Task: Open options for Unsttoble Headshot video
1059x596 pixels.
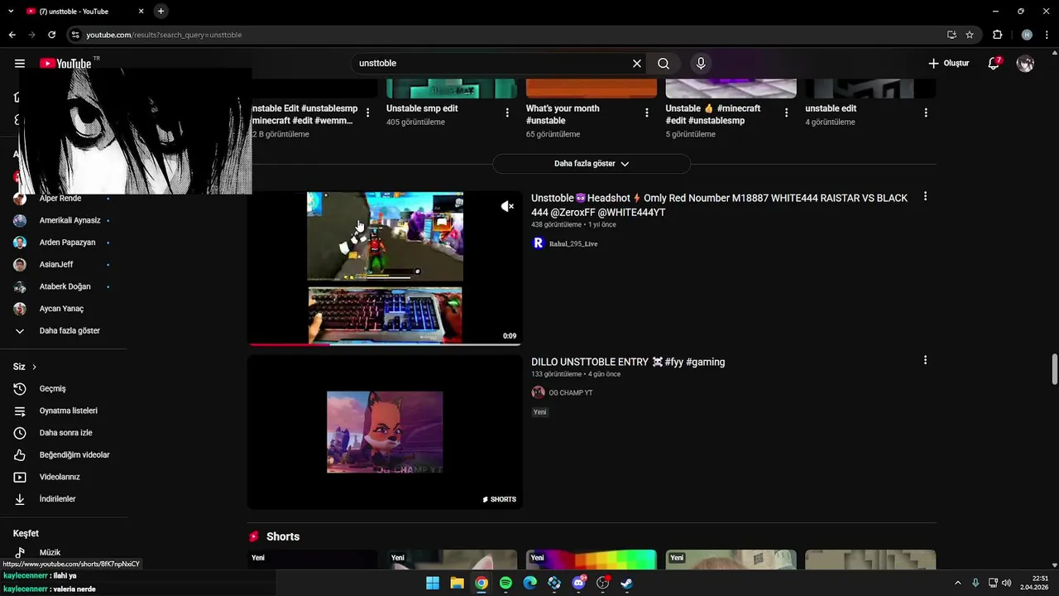Action: coord(925,197)
